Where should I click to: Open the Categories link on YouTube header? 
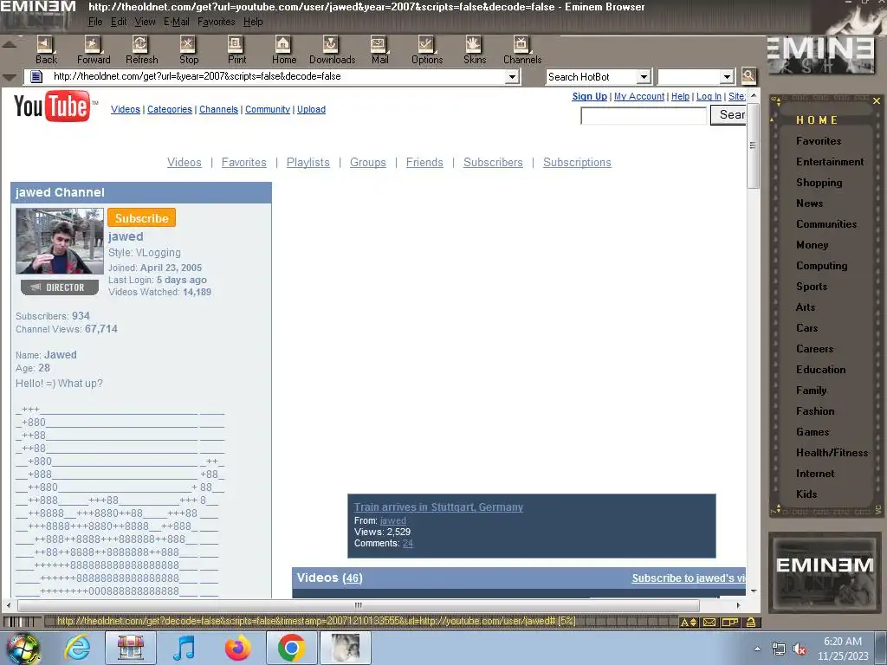coord(170,109)
